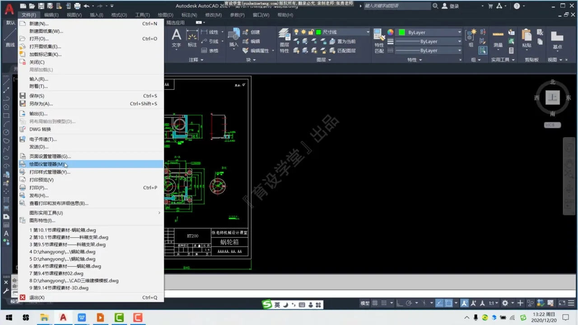Toggle the grid display in status bar

point(375,303)
